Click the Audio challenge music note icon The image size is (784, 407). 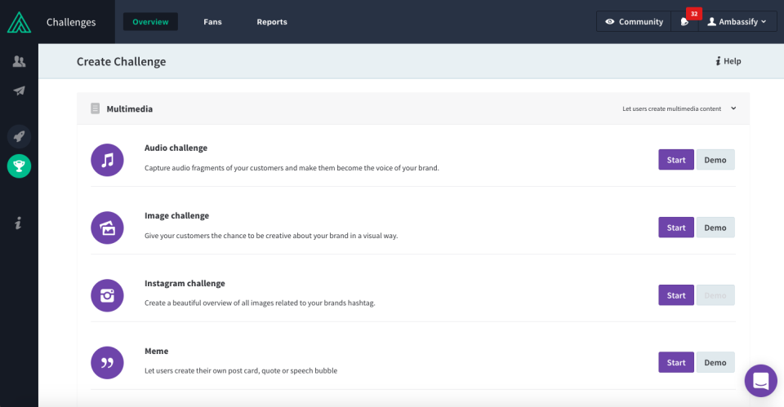107,160
